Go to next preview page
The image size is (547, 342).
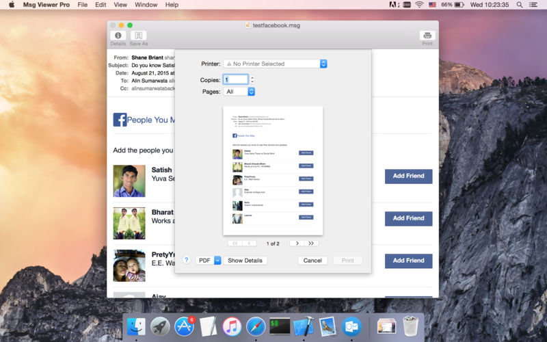(x=297, y=244)
